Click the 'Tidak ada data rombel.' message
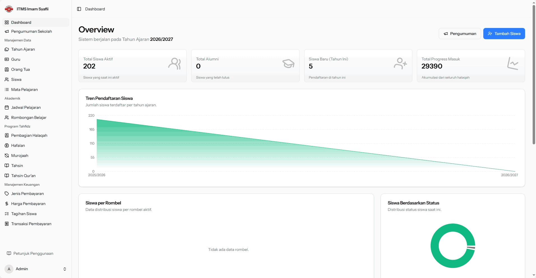536x278 pixels. click(228, 249)
